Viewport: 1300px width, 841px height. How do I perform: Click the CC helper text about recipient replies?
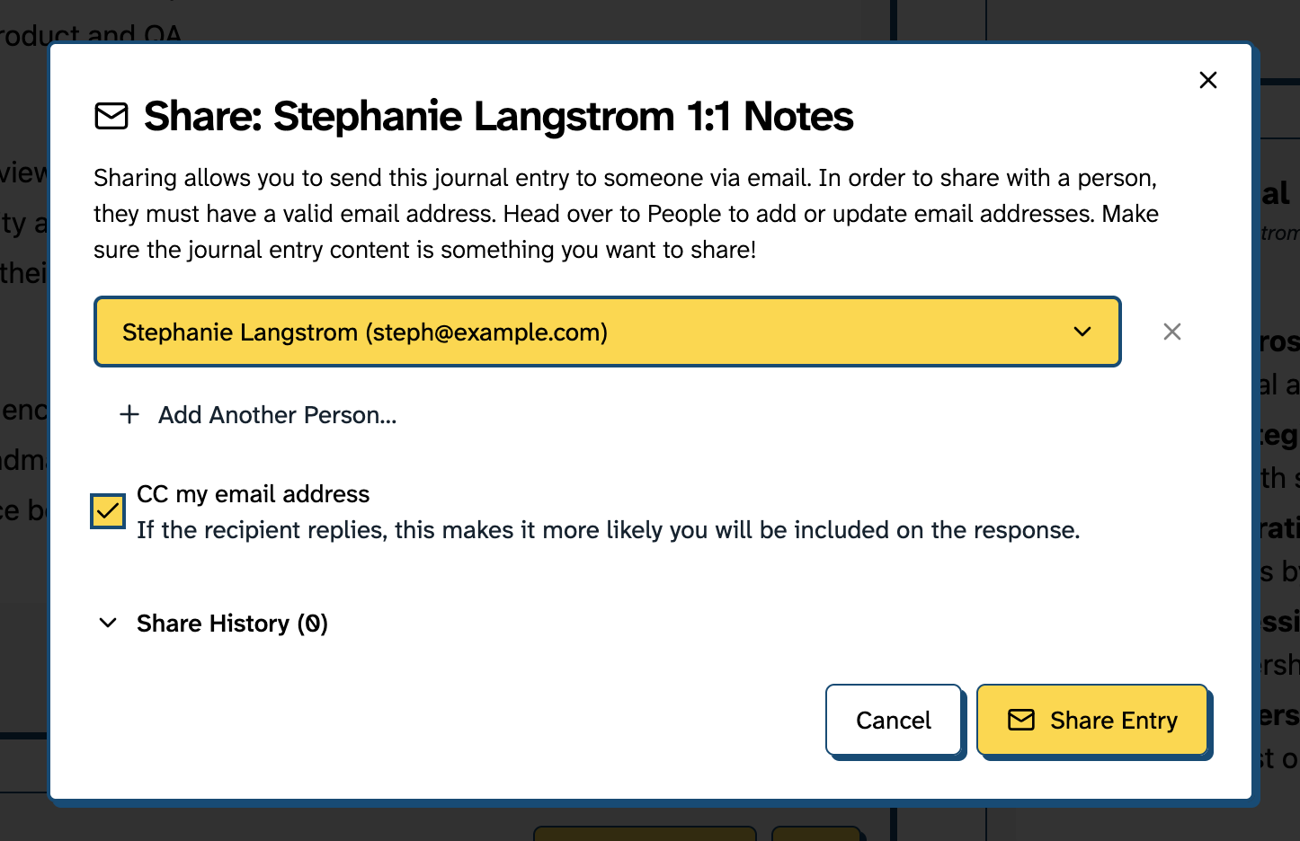608,530
